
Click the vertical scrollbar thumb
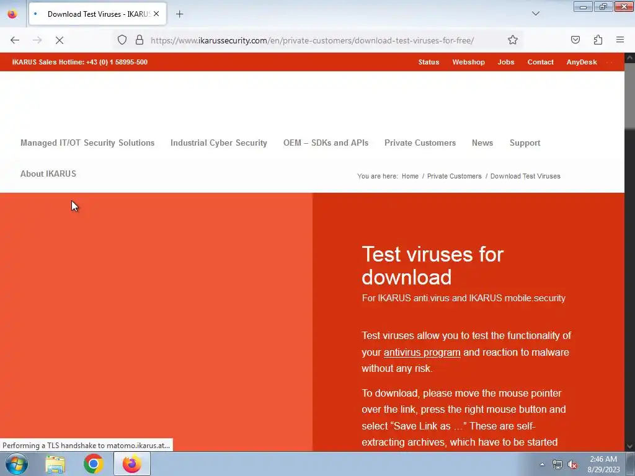click(630, 96)
